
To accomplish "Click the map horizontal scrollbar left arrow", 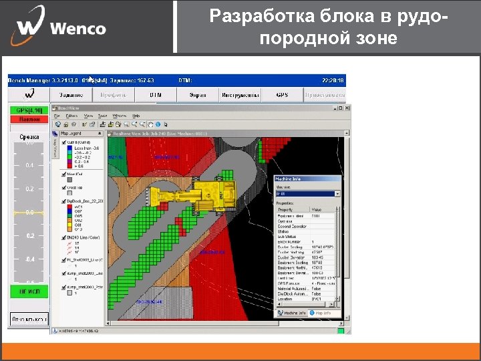I will [108, 324].
